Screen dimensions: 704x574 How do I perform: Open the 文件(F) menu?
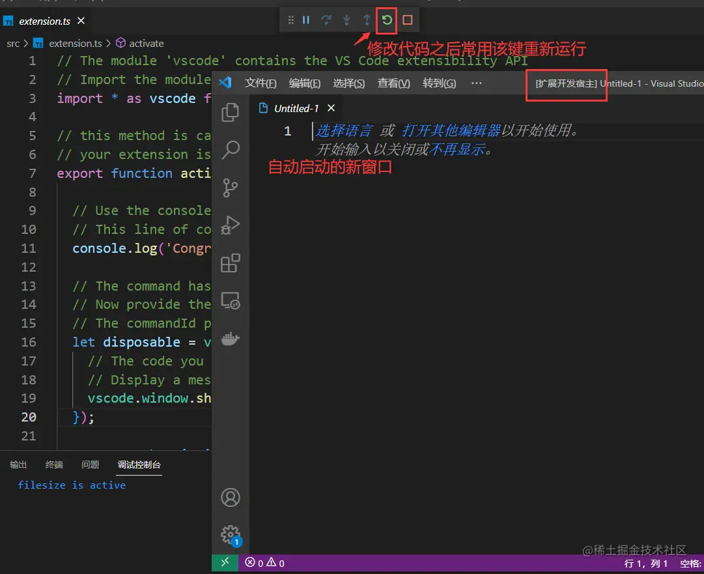[x=260, y=83]
